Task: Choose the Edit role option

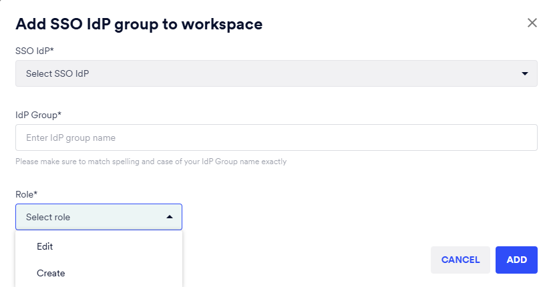Action: [45, 246]
